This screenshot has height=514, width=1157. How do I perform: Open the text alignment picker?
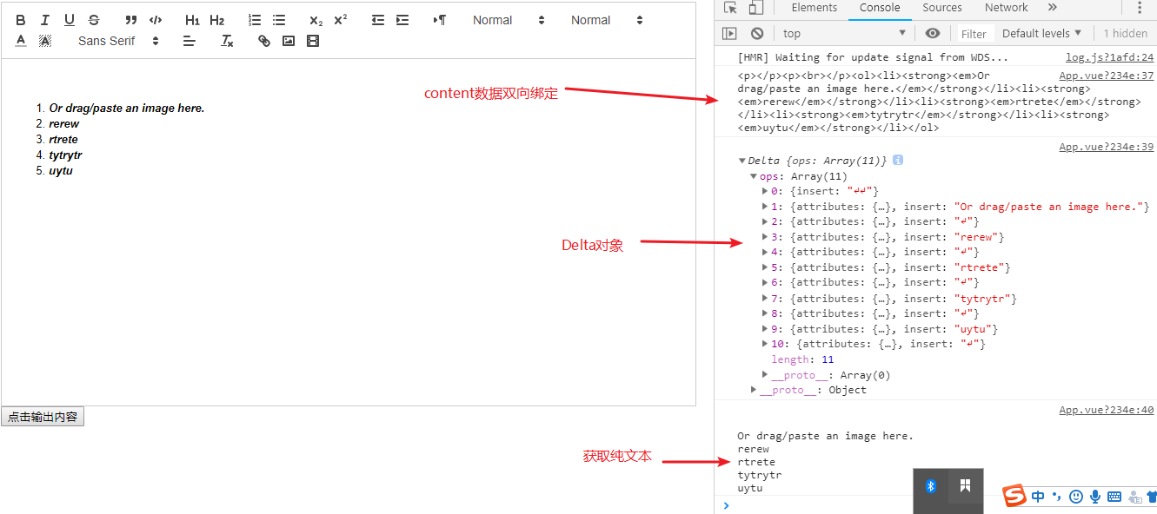click(190, 41)
